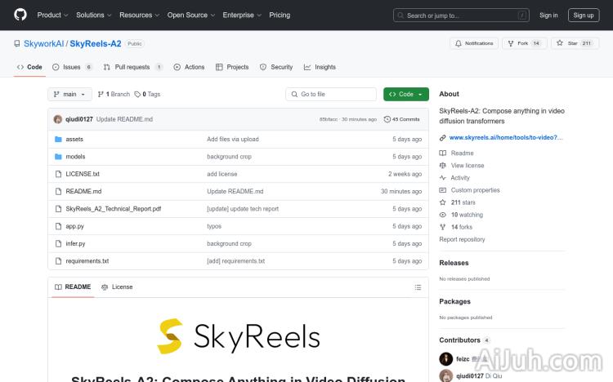Open the 211 stars link
The image size is (613, 382).
463,202
